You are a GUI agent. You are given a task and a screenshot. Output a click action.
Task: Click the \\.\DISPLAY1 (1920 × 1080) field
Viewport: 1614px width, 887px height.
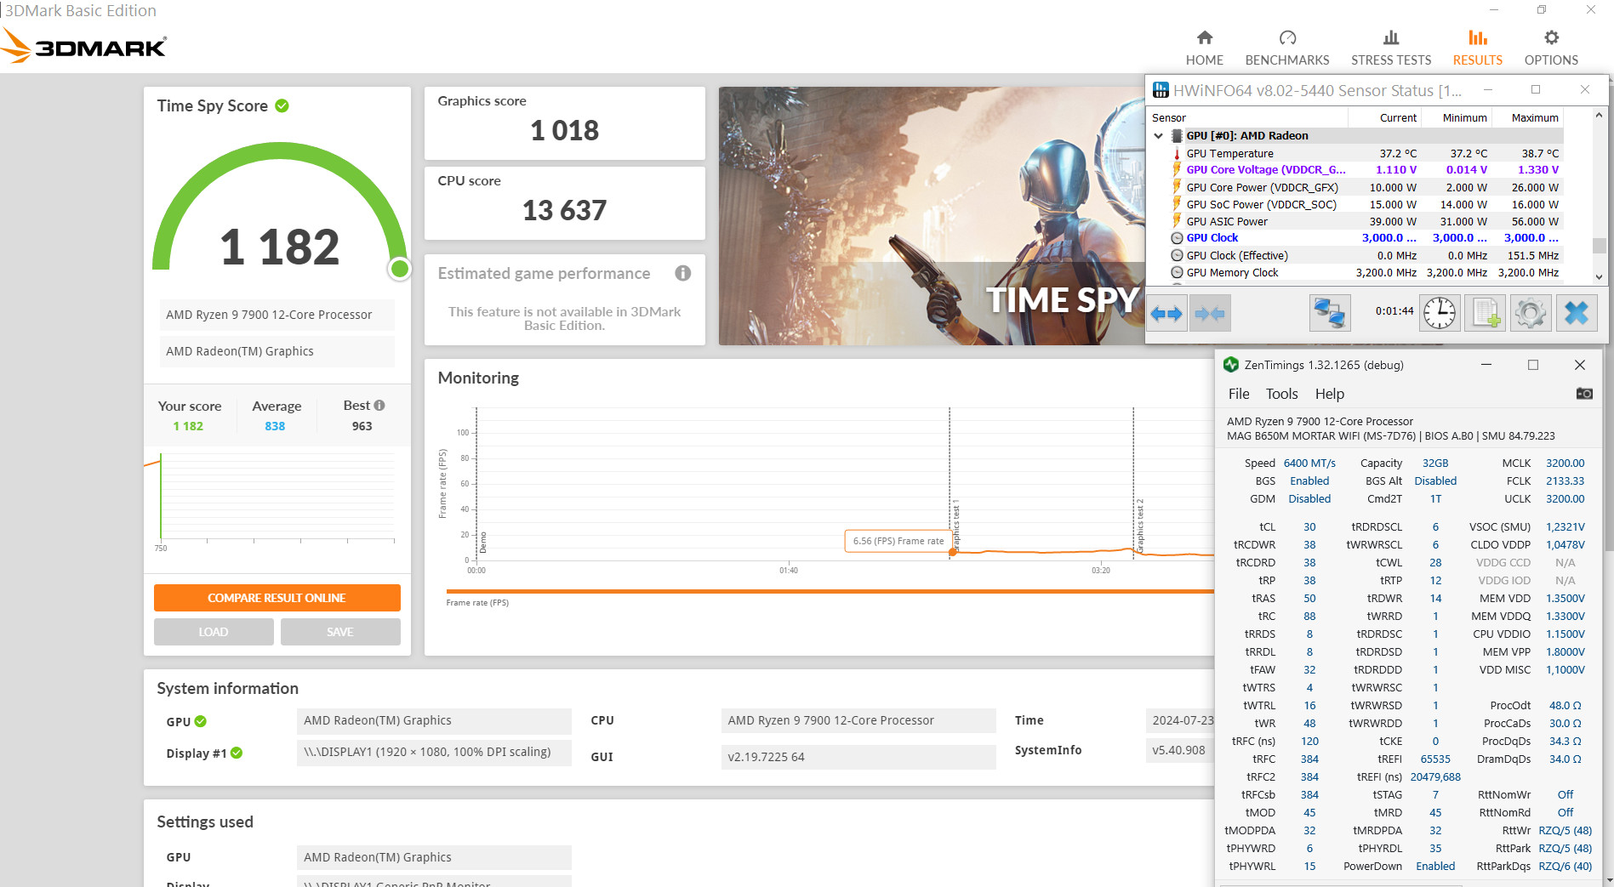pos(434,753)
